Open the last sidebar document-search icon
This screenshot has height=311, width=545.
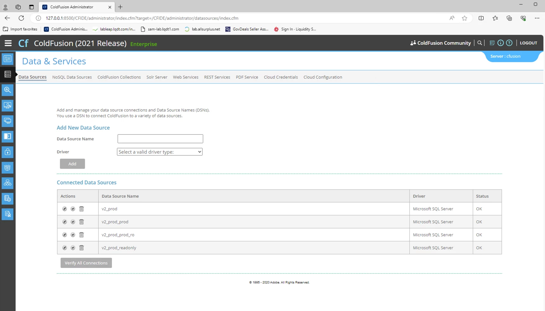8,214
